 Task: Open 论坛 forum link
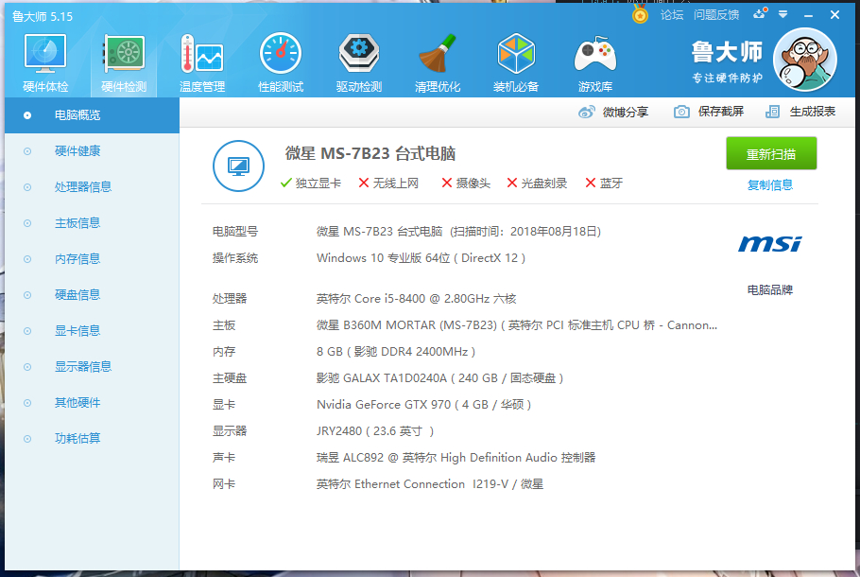[672, 15]
